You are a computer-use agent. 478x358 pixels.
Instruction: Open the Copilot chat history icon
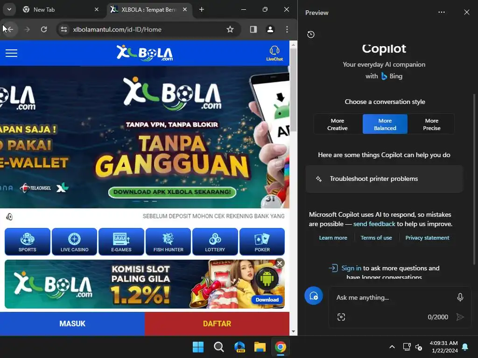click(x=310, y=34)
